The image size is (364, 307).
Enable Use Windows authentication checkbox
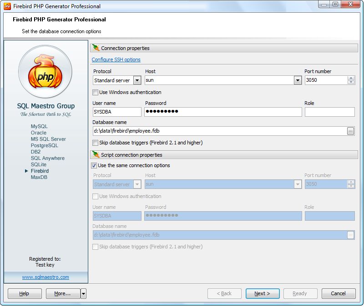(x=95, y=93)
